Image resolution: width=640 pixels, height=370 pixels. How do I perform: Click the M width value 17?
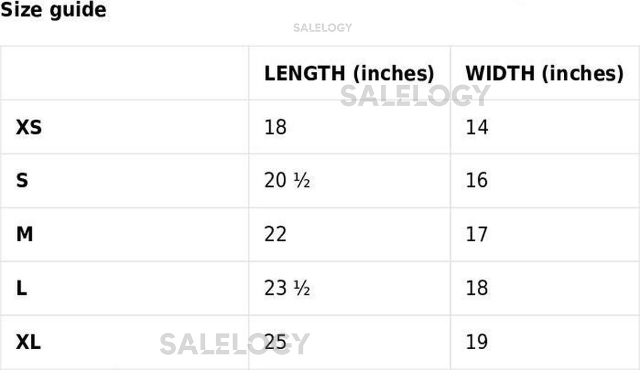[x=477, y=234]
